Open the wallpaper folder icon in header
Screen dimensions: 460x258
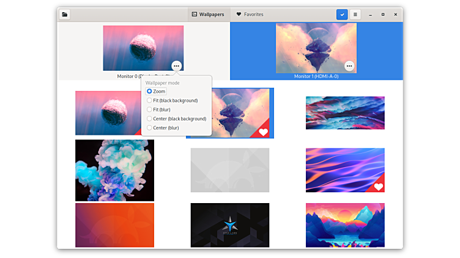[65, 14]
